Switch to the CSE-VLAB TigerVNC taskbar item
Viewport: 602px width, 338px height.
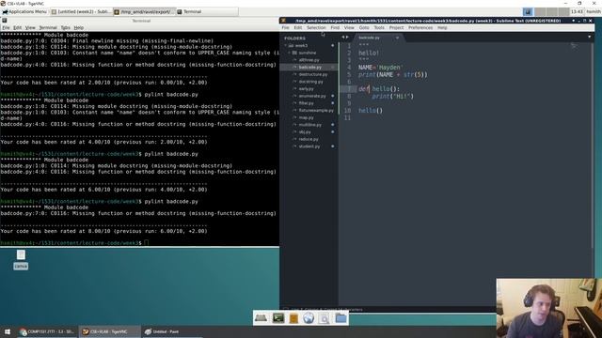click(109, 331)
